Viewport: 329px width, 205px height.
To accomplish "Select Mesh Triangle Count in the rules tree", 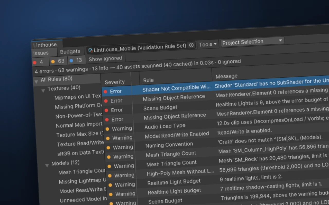I will click(82, 171).
